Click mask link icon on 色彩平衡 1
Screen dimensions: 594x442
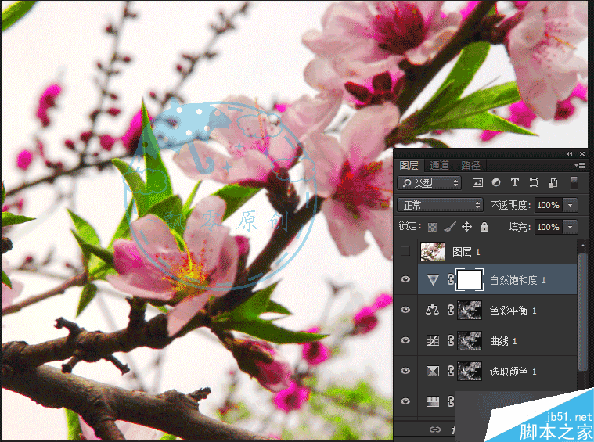point(451,311)
